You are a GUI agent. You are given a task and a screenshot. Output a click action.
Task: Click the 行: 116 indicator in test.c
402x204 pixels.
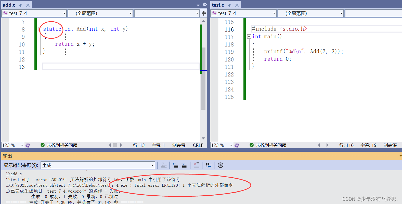[x=346, y=145]
